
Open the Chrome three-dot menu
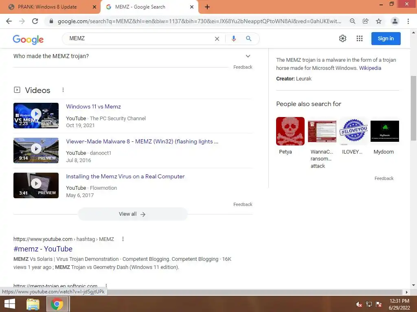point(408,21)
